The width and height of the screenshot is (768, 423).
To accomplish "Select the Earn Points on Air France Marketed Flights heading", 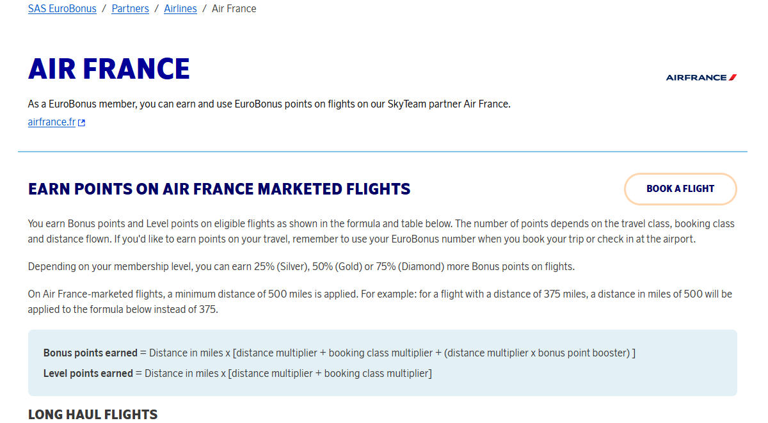I will point(219,189).
